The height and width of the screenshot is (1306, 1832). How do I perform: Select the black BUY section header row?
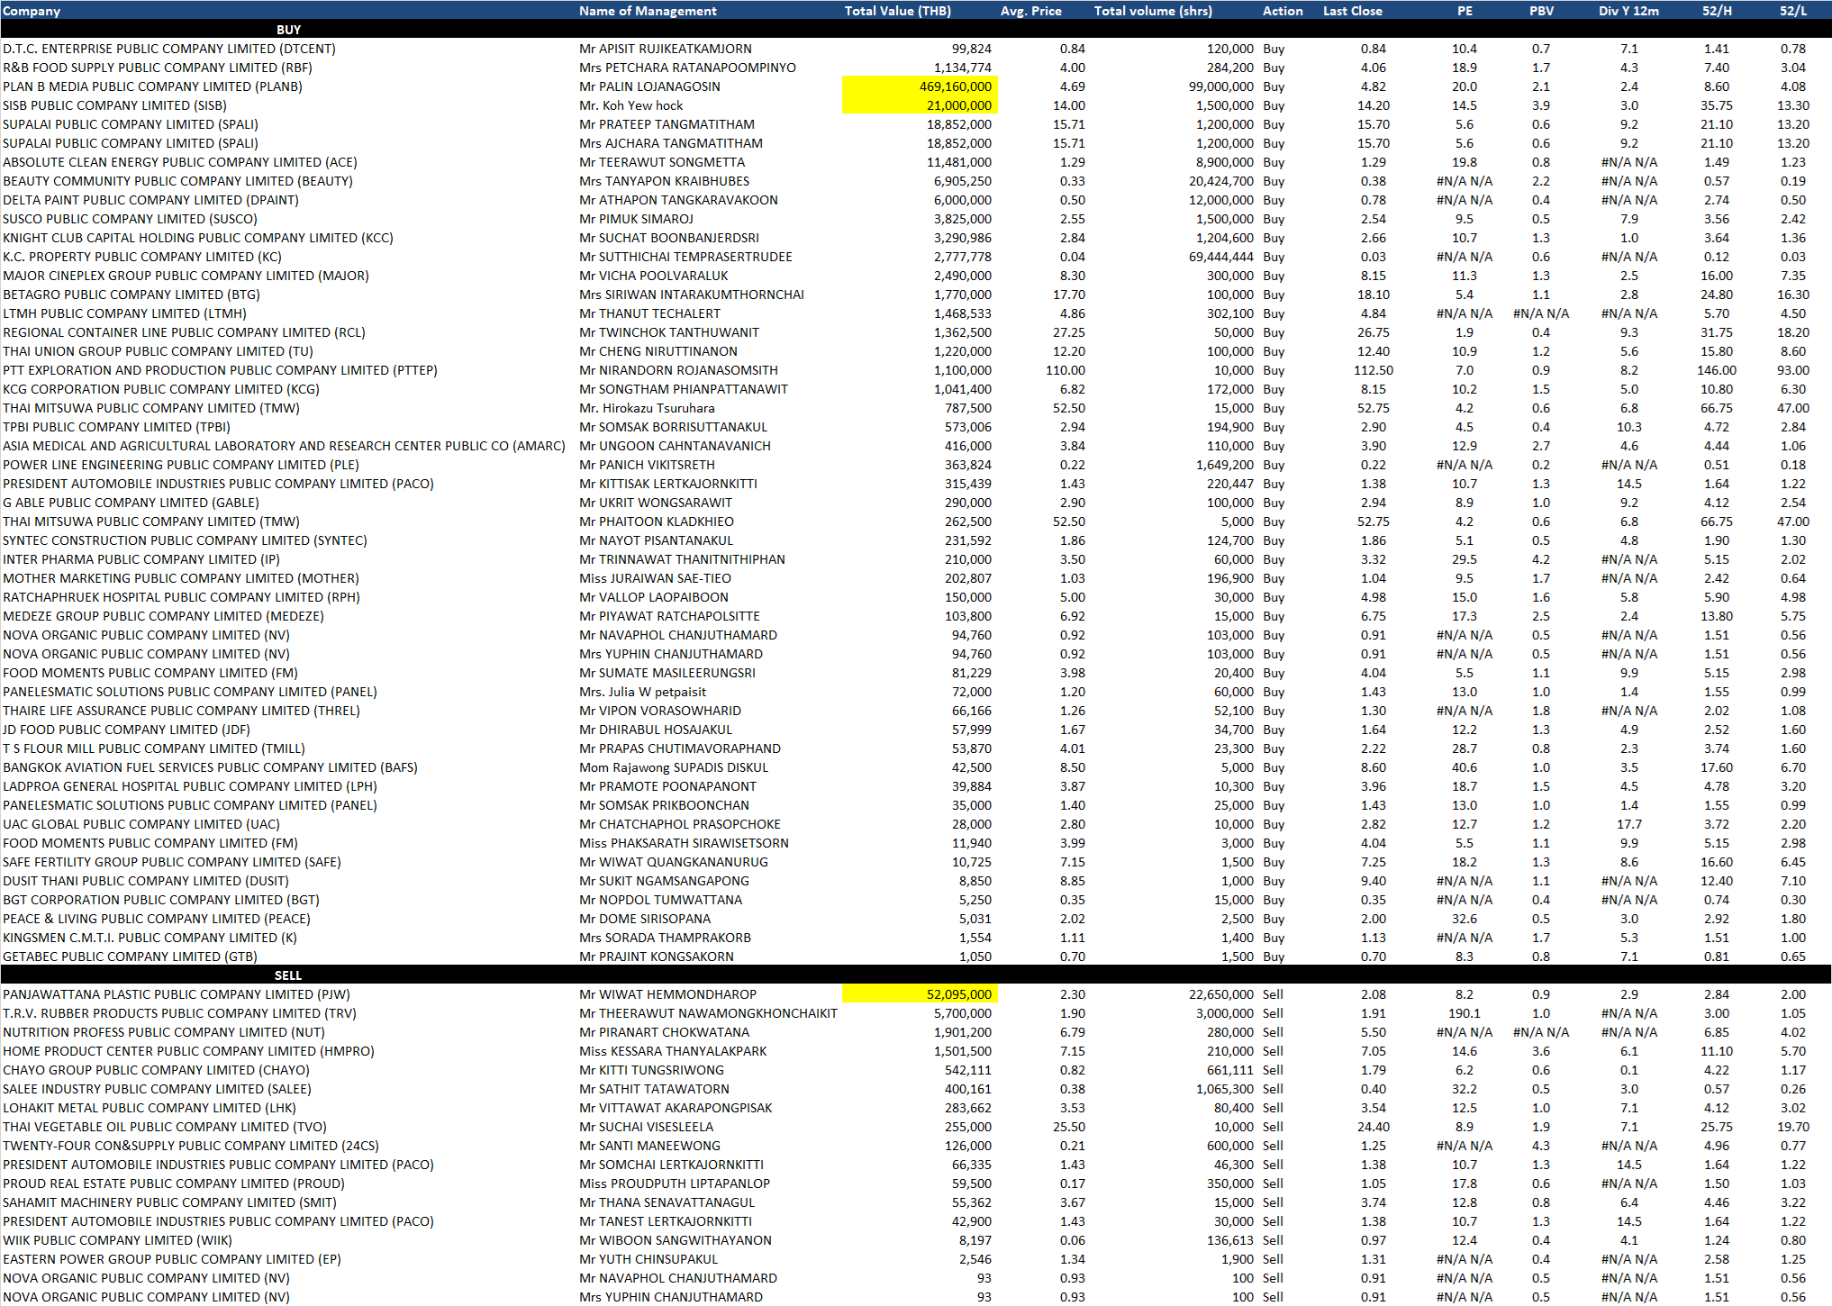tap(288, 30)
